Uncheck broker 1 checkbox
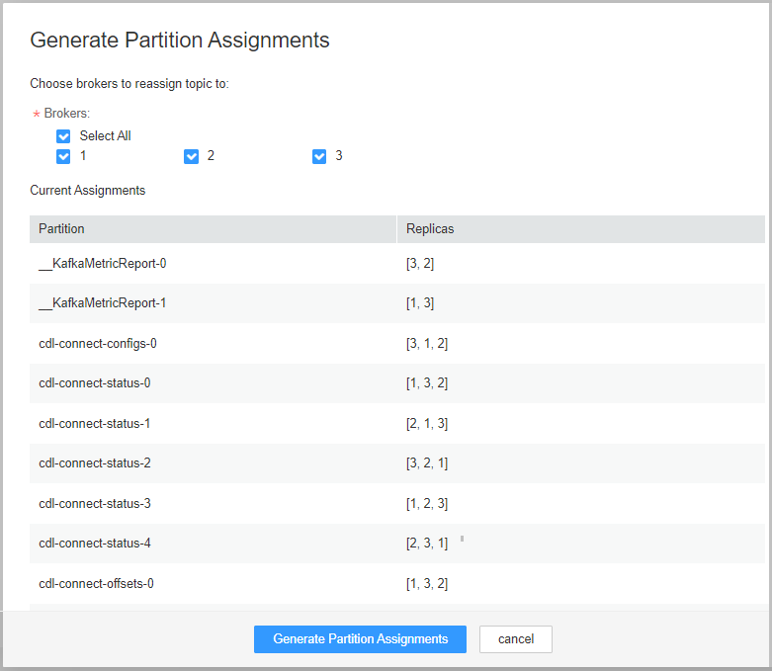772x671 pixels. point(63,156)
